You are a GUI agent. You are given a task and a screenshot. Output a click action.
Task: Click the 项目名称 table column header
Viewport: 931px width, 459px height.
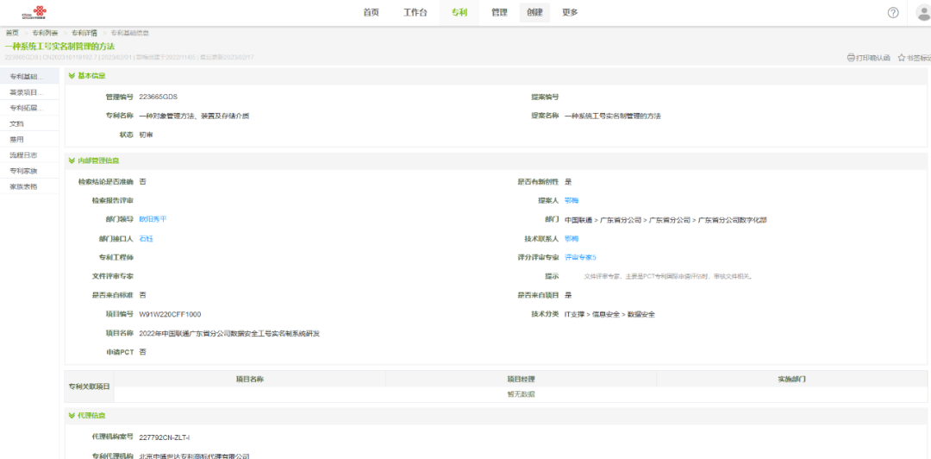click(x=249, y=379)
